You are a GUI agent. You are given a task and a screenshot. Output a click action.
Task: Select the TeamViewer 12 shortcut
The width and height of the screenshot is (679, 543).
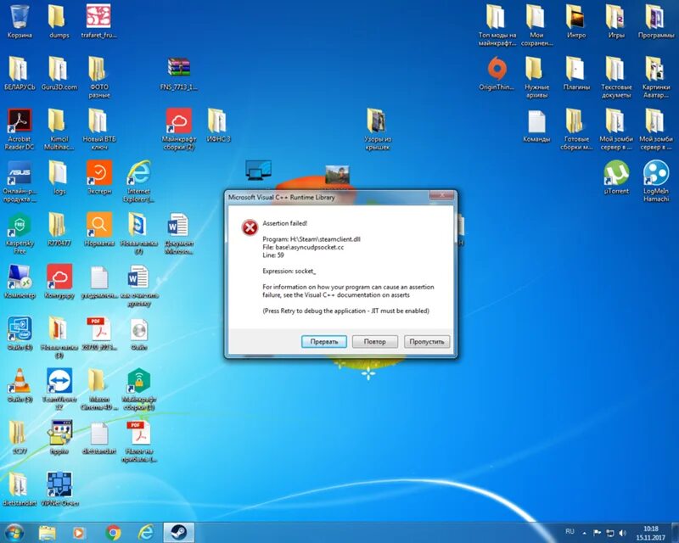point(59,389)
